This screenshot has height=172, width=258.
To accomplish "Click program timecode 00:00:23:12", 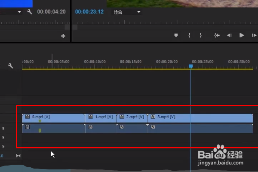I will click(89, 12).
